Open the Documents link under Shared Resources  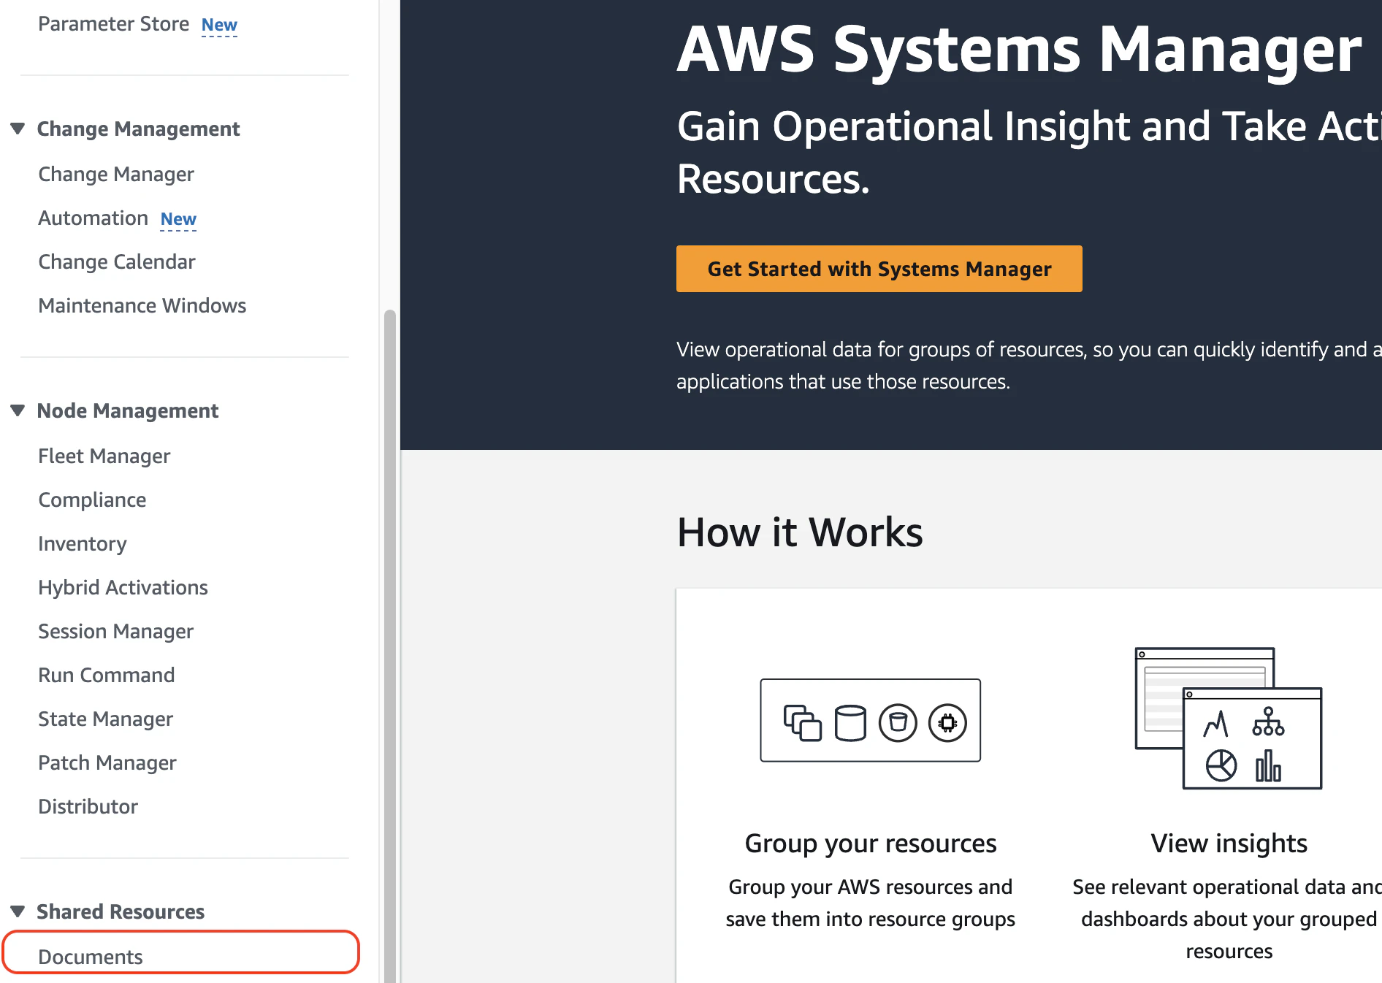click(x=91, y=957)
